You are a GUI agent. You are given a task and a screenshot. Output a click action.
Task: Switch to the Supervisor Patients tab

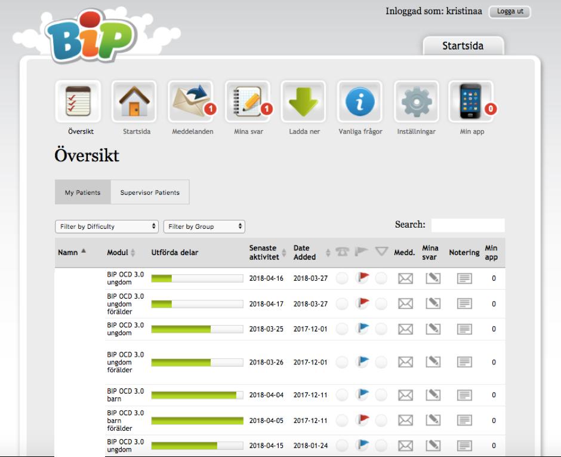click(x=150, y=192)
